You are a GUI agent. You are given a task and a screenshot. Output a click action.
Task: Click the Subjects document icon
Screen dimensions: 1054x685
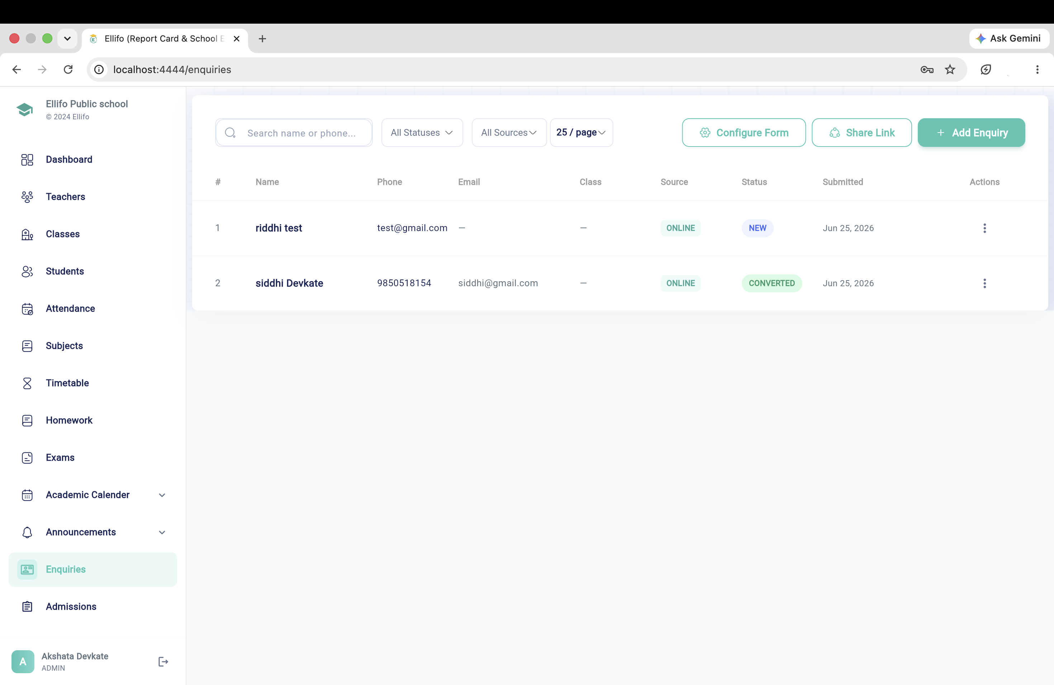[27, 346]
